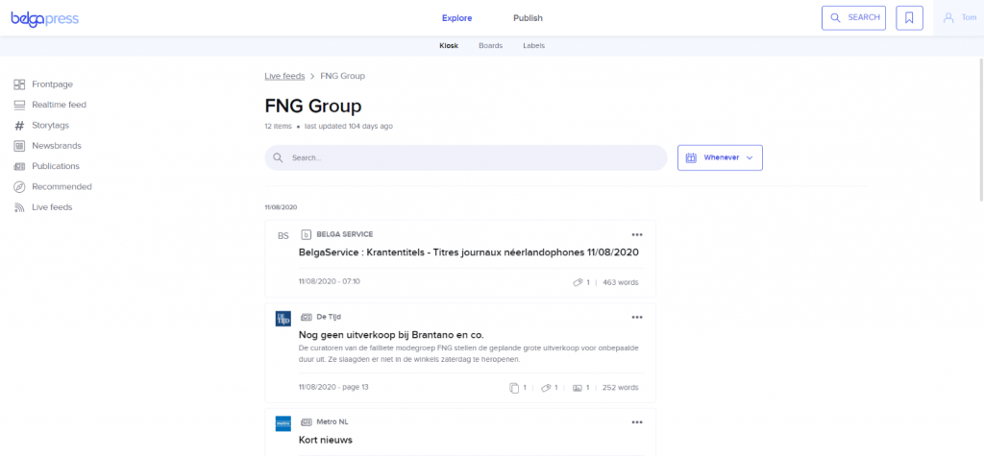
Task: Open the Kort nieuws article
Action: point(326,440)
